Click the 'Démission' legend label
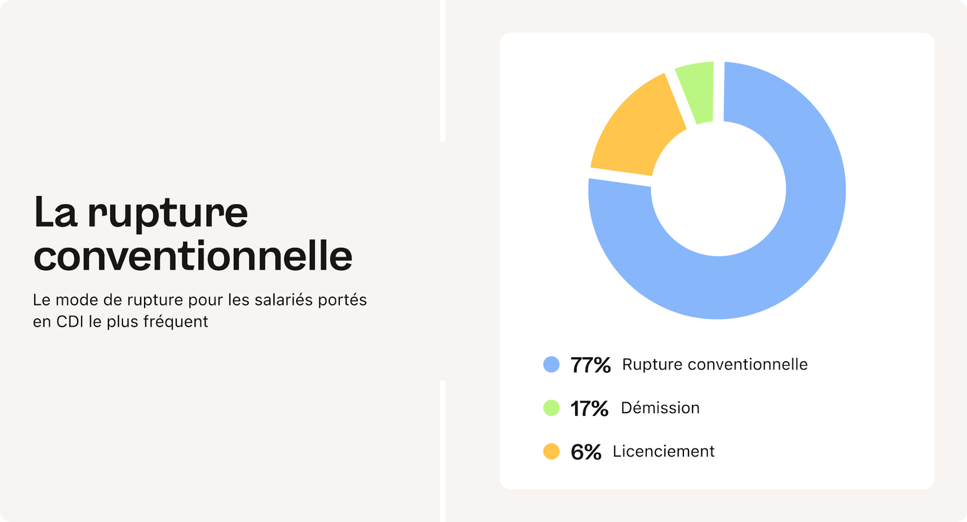967x522 pixels. pyautogui.click(x=660, y=408)
